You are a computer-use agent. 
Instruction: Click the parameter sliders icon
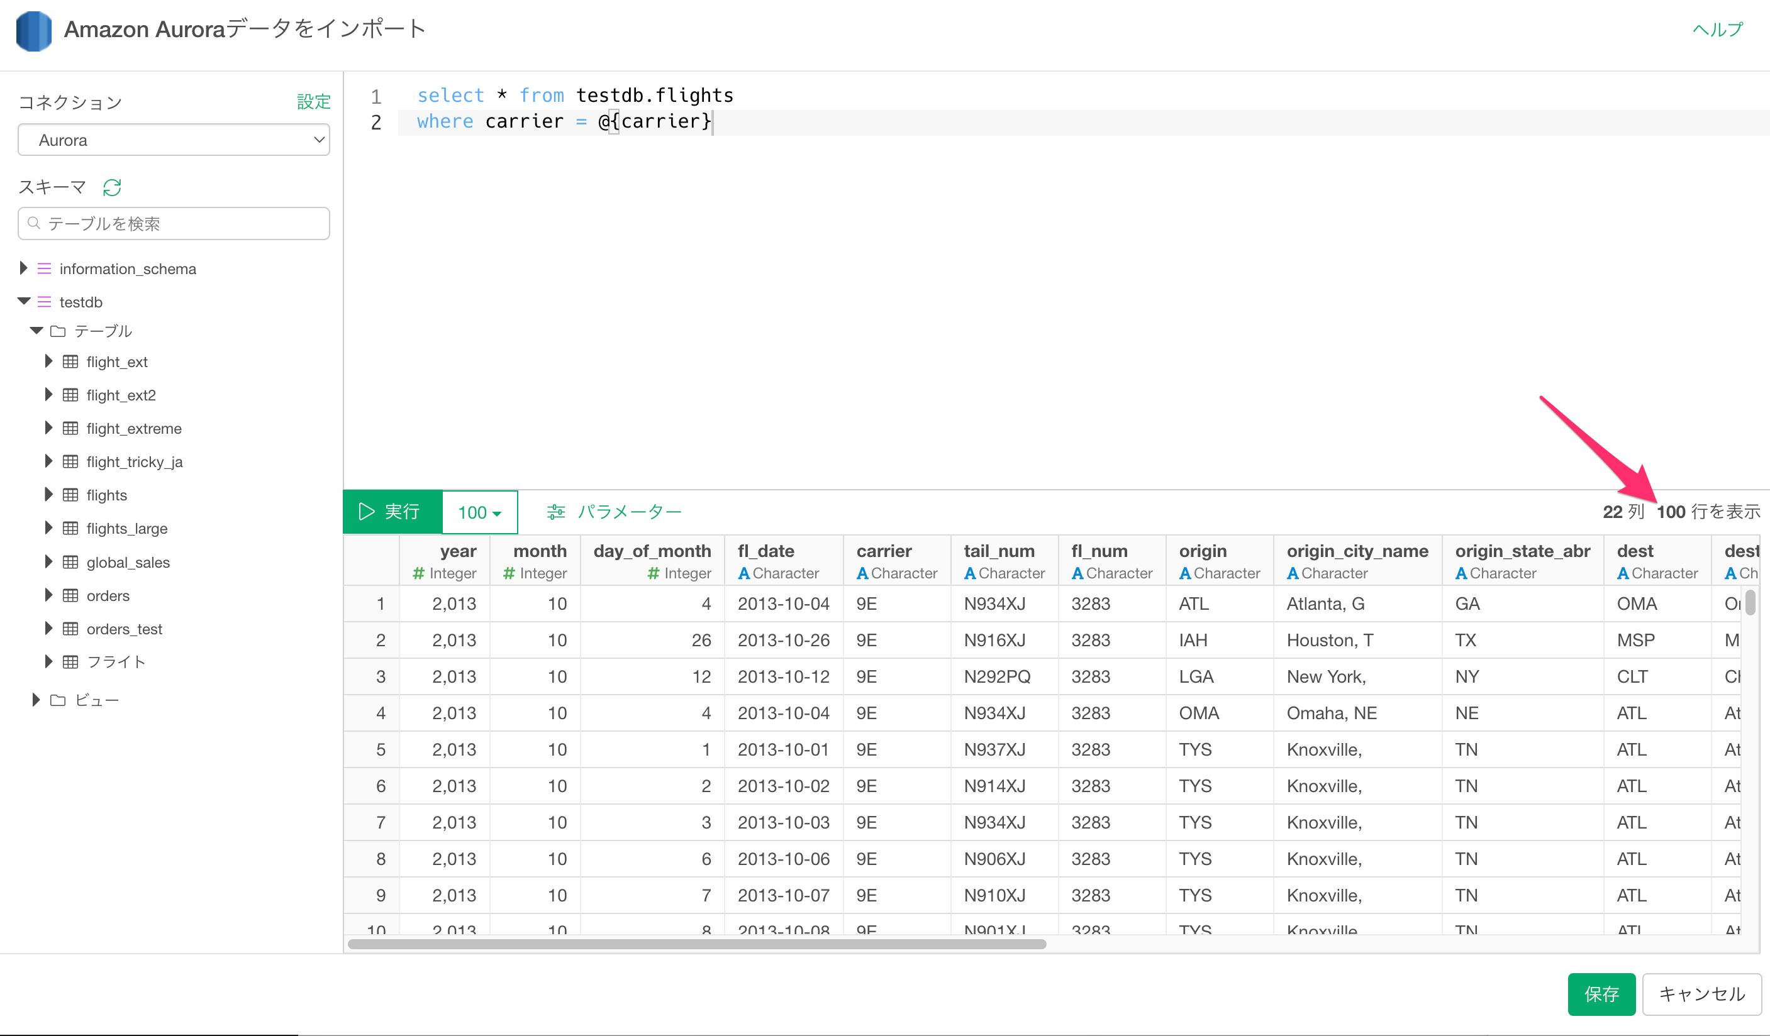(555, 512)
